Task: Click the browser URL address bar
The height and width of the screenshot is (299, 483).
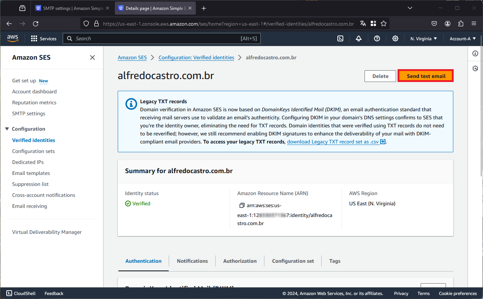Action: 228,23
